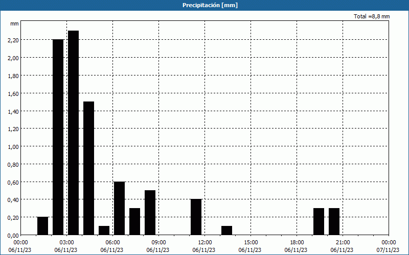Click the Total =8,8 mm label
This screenshot has width=409, height=255.
point(372,16)
